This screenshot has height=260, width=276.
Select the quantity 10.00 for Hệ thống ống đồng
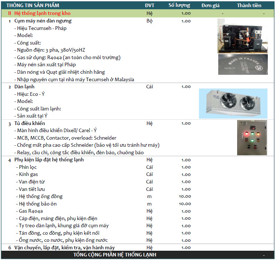tap(185, 196)
